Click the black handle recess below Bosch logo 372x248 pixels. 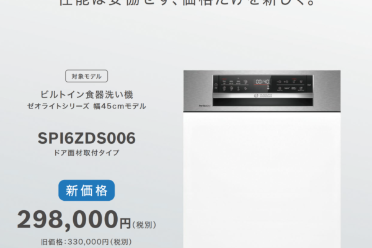coord(263,102)
